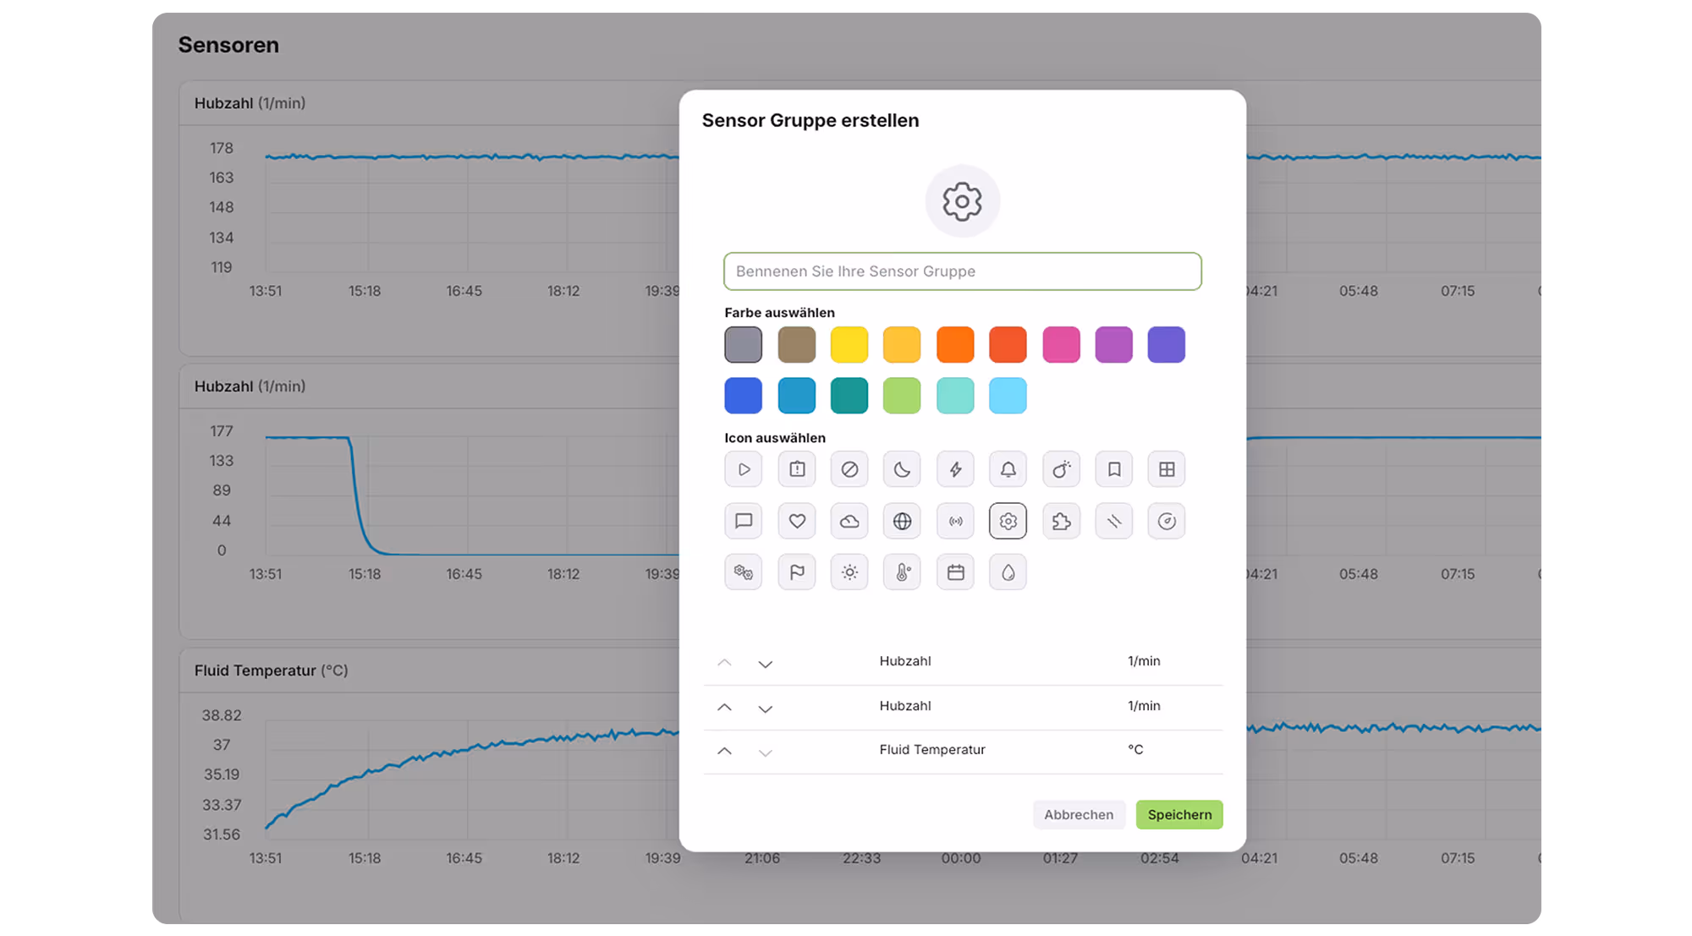Select the calendar icon
Viewport: 1692px width, 936px height.
pyautogui.click(x=955, y=572)
